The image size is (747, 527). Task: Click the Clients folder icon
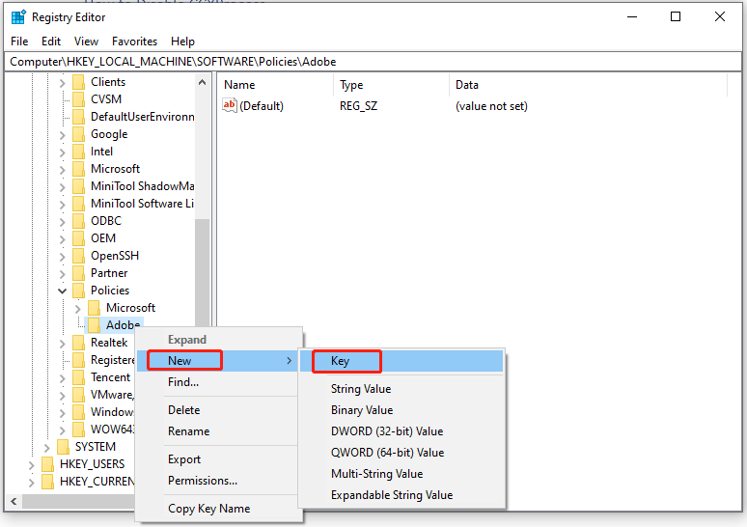tap(78, 82)
